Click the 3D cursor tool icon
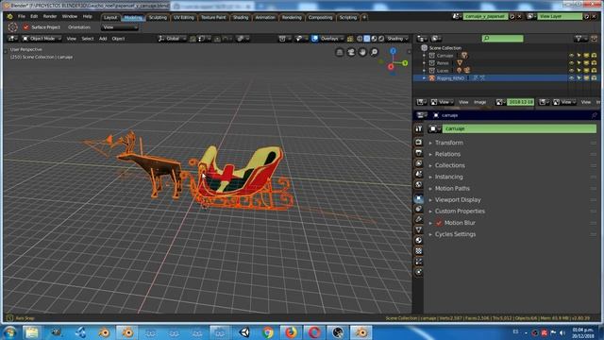The image size is (604, 340). [x=12, y=27]
